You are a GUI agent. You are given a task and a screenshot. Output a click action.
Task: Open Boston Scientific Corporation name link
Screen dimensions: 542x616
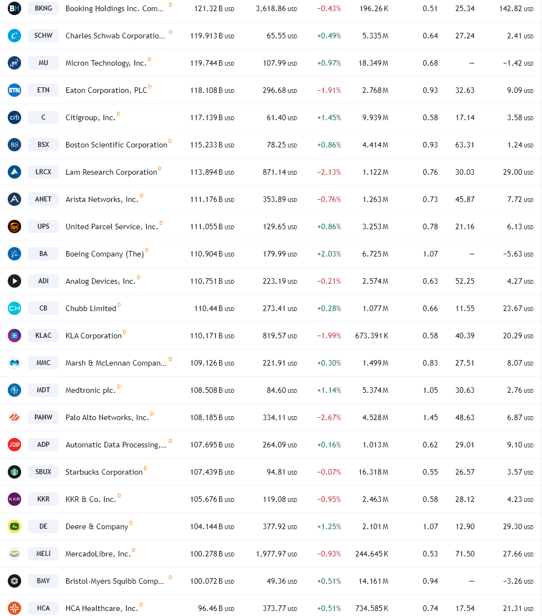(x=116, y=145)
